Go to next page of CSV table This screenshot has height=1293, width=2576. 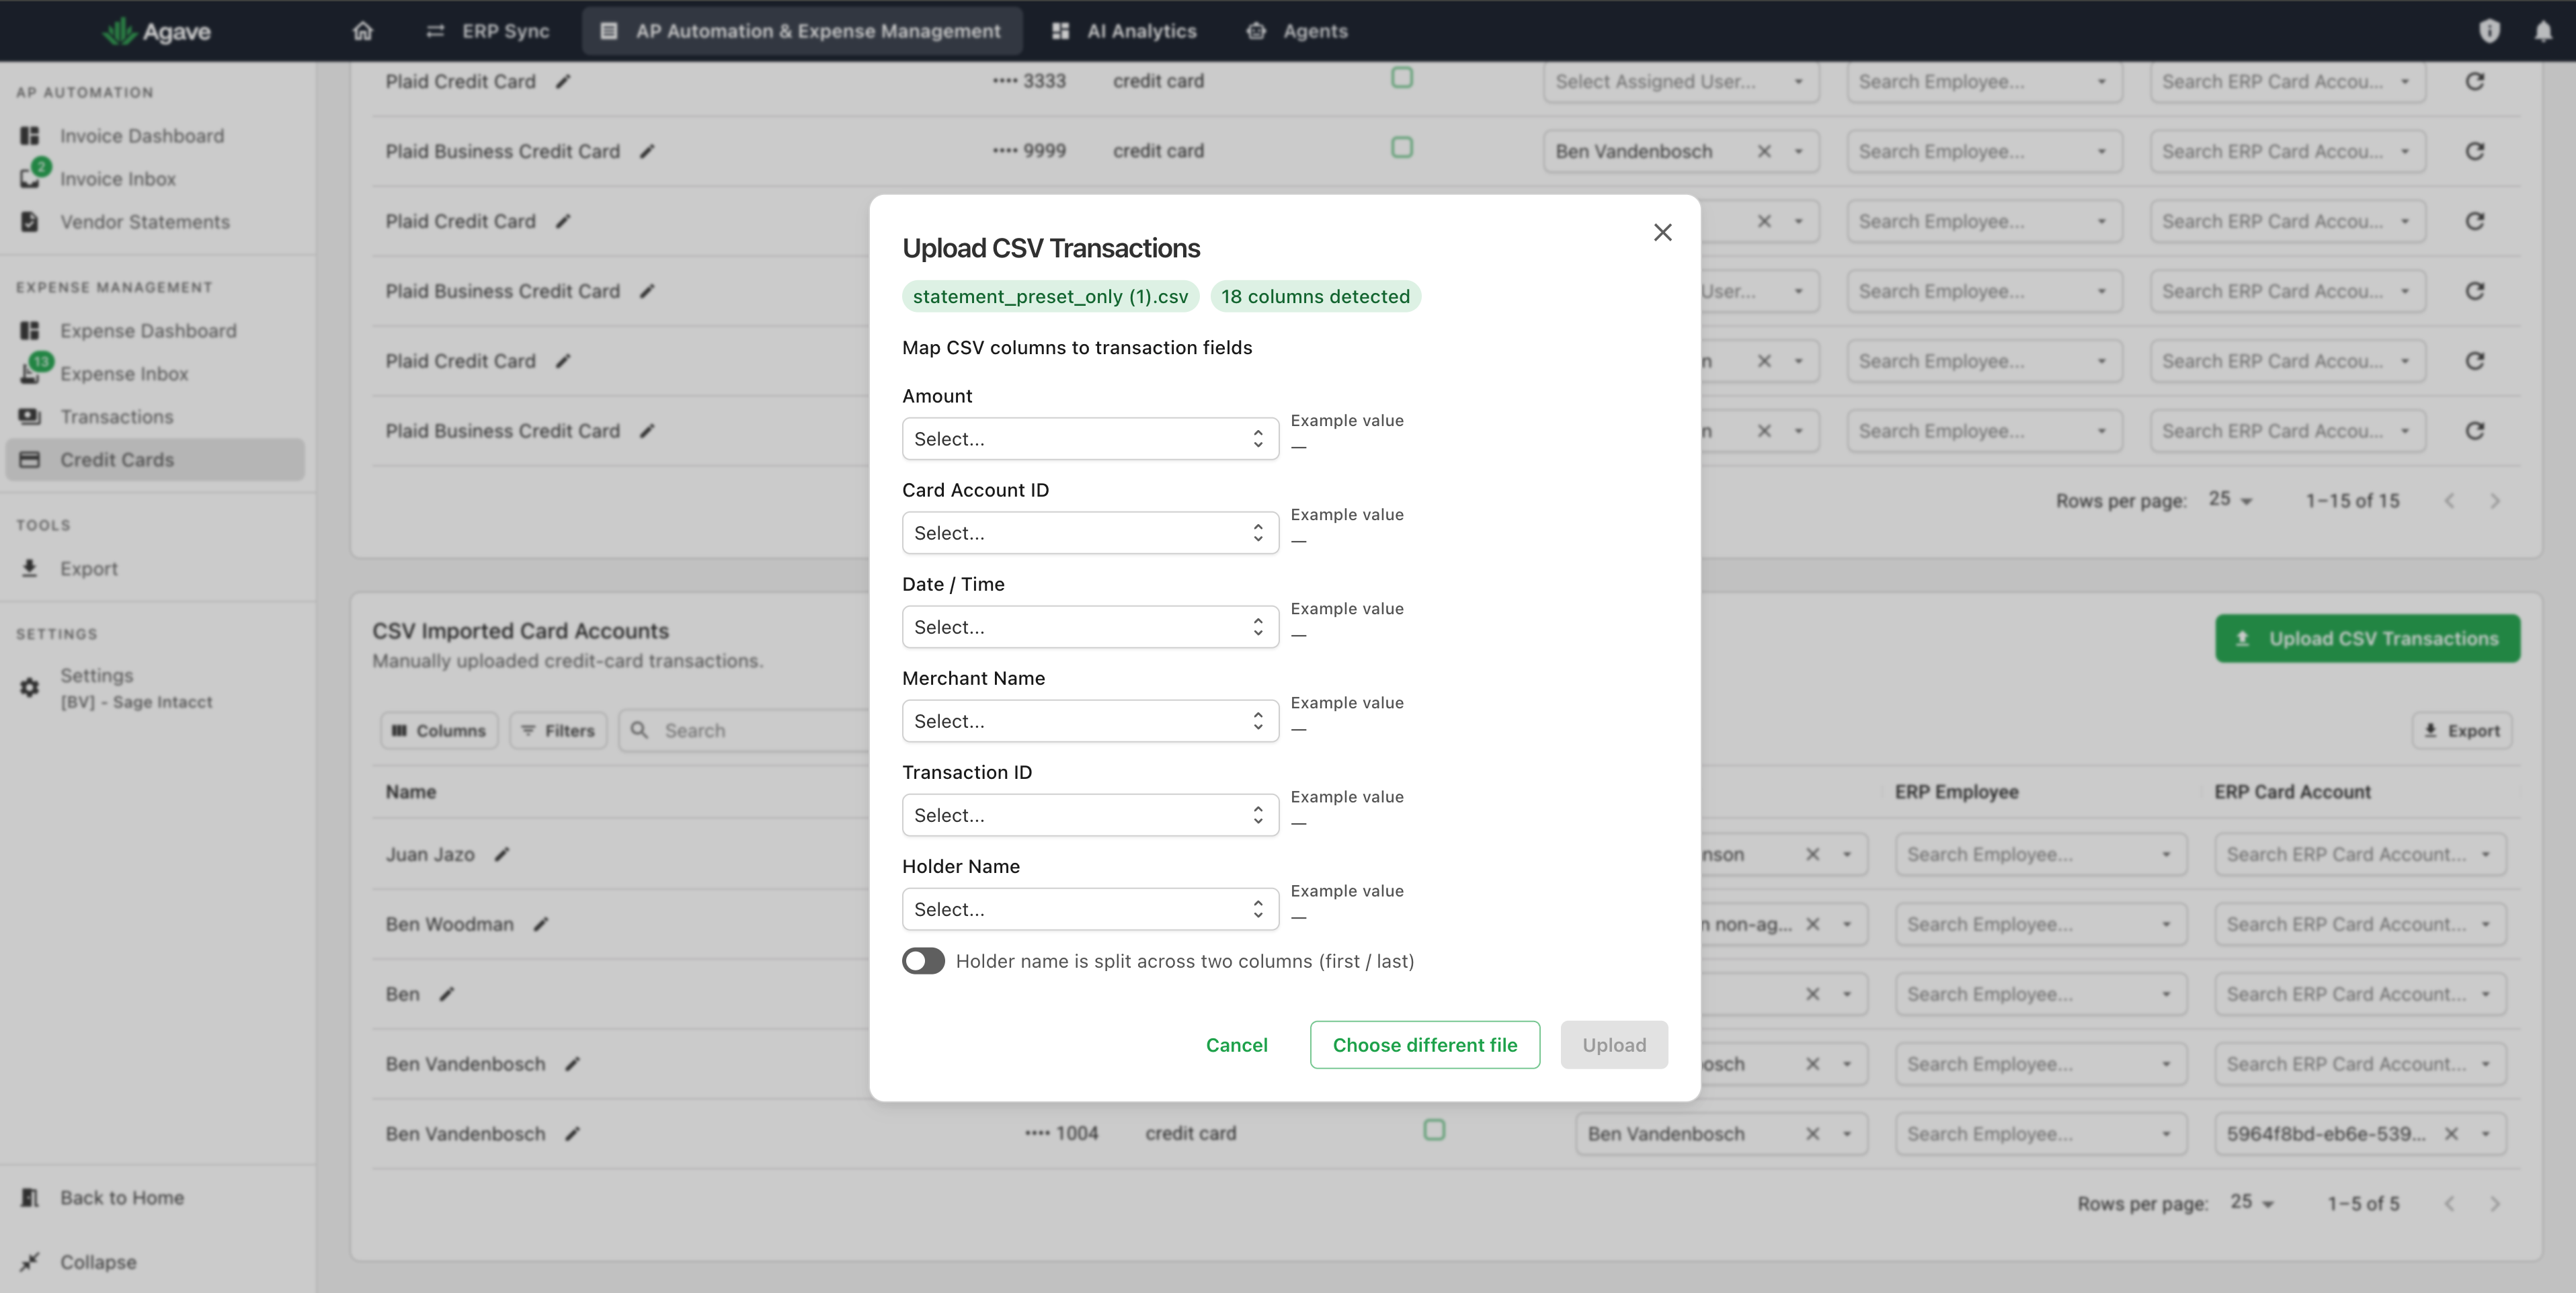click(x=2494, y=1204)
